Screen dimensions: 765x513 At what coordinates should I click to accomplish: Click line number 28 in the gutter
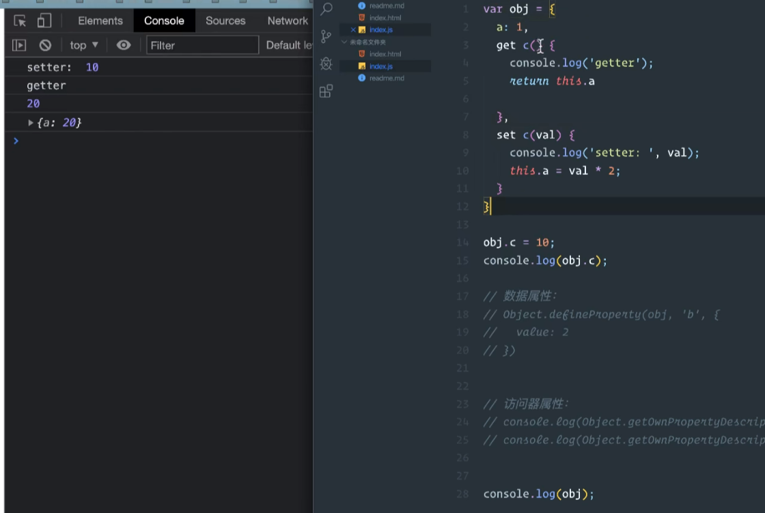click(x=462, y=494)
